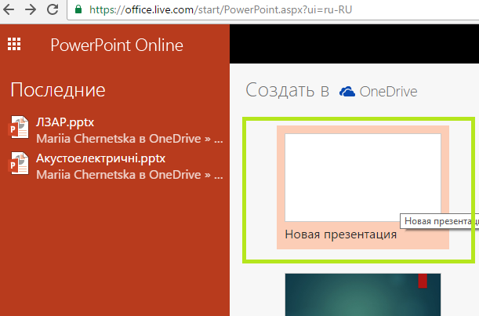The image size is (479, 316).
Task: Open recent file Акустоелектричні.pptx
Action: [x=101, y=158]
